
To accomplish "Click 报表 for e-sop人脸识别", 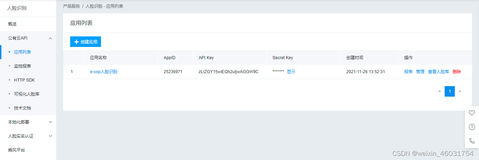I will pyautogui.click(x=409, y=72).
